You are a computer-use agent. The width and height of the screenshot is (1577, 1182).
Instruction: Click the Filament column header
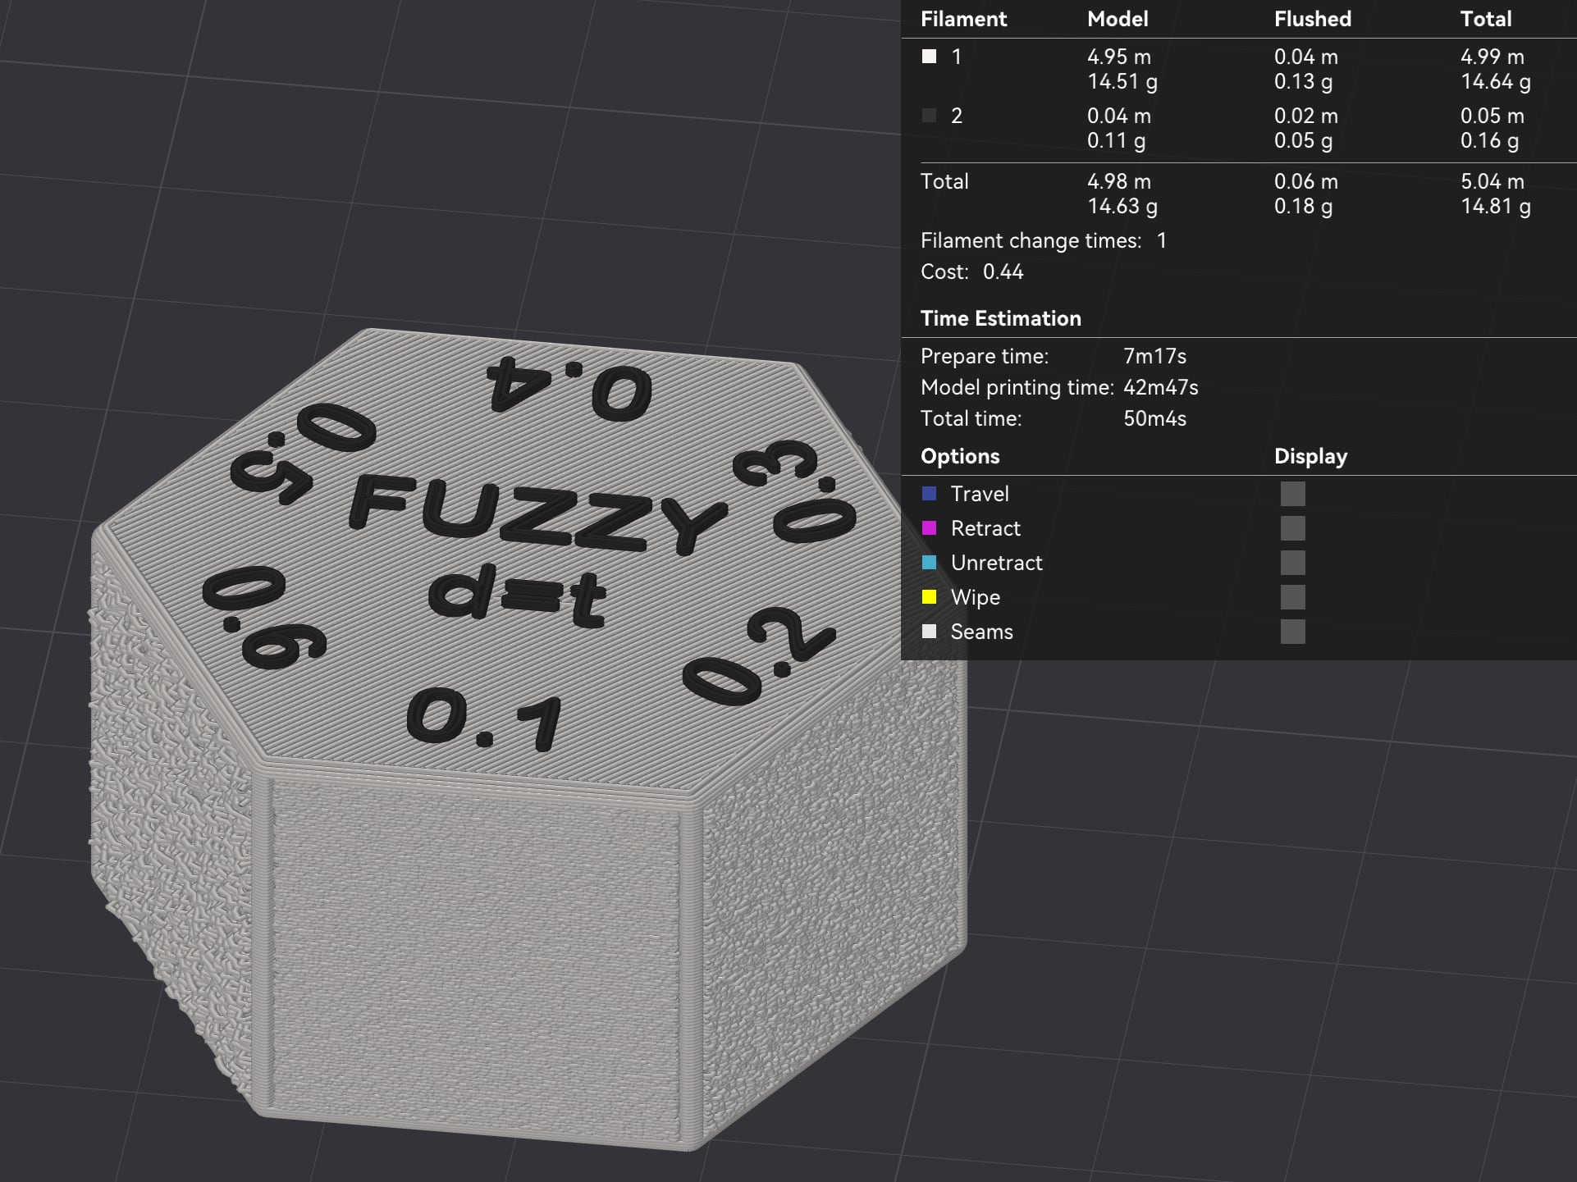pyautogui.click(x=963, y=19)
